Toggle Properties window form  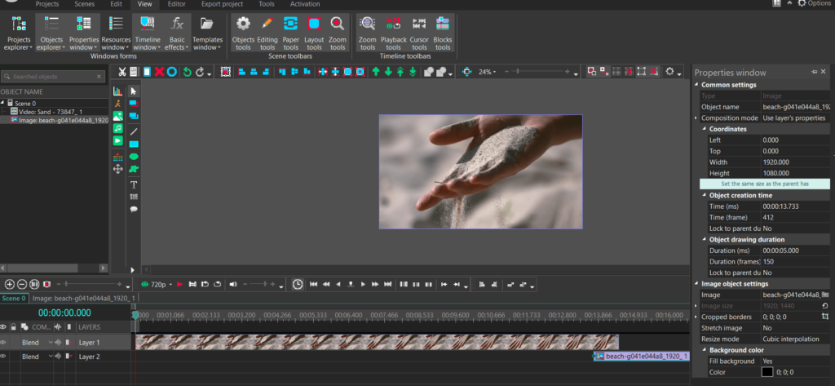pos(84,33)
